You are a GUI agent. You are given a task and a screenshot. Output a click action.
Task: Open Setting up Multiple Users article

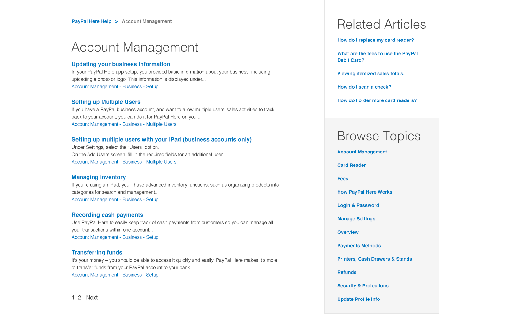tap(106, 102)
